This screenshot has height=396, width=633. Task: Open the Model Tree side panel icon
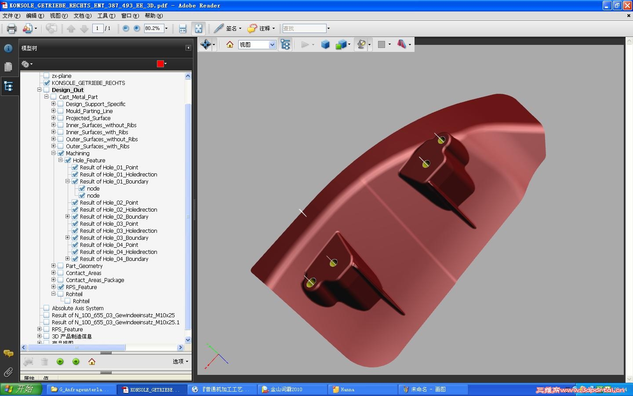click(8, 86)
